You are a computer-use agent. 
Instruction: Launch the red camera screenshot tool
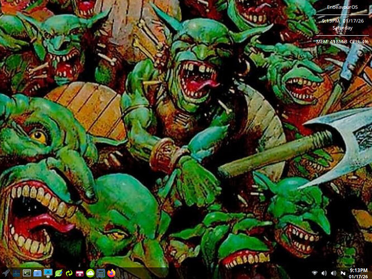(x=79, y=273)
